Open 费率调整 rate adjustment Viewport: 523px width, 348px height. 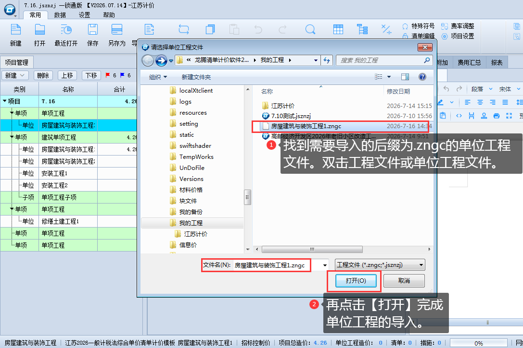pyautogui.click(x=458, y=26)
